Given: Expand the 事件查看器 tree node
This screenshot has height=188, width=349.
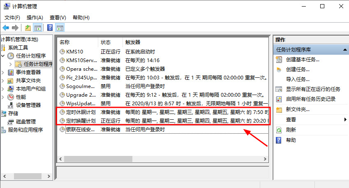Looking at the screenshot, I should click(3, 72).
